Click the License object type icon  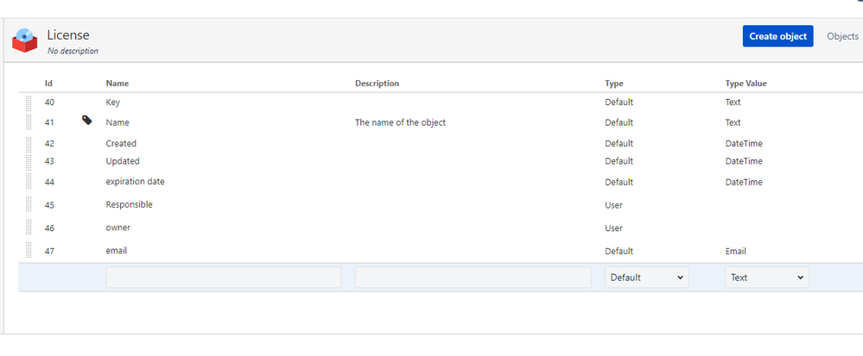coord(25,41)
